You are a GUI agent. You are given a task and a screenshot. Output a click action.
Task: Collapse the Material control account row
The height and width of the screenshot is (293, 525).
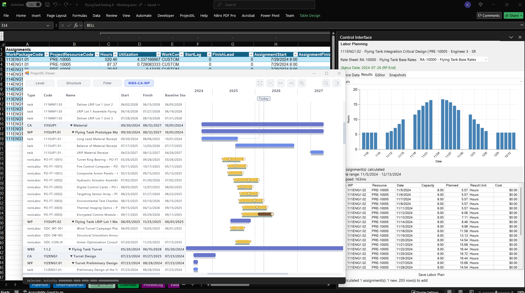pyautogui.click(x=71, y=126)
